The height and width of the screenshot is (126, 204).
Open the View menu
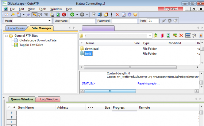click(31, 9)
